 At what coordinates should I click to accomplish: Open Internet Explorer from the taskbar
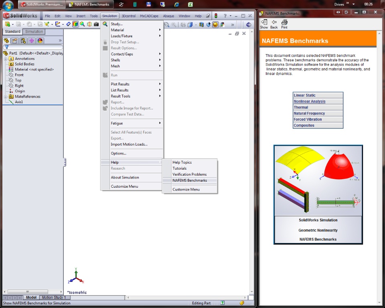pos(176,4)
